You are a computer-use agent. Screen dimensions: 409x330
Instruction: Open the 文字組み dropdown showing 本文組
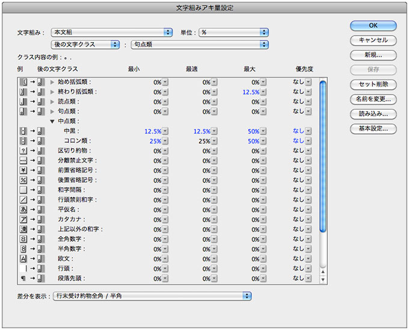pos(112,32)
